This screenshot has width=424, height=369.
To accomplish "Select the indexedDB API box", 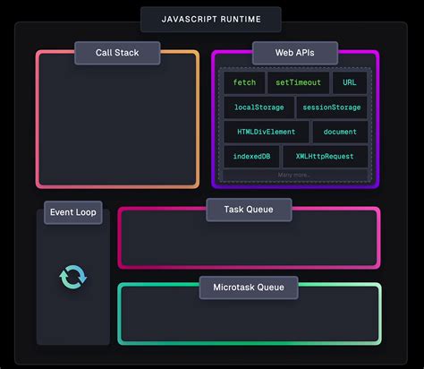I will point(251,156).
